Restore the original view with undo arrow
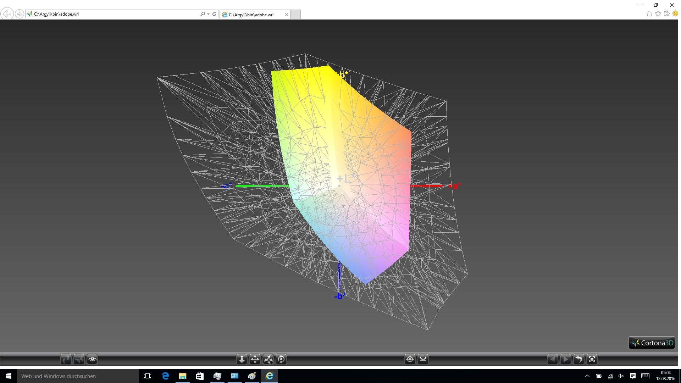This screenshot has height=383, width=681. coord(578,359)
